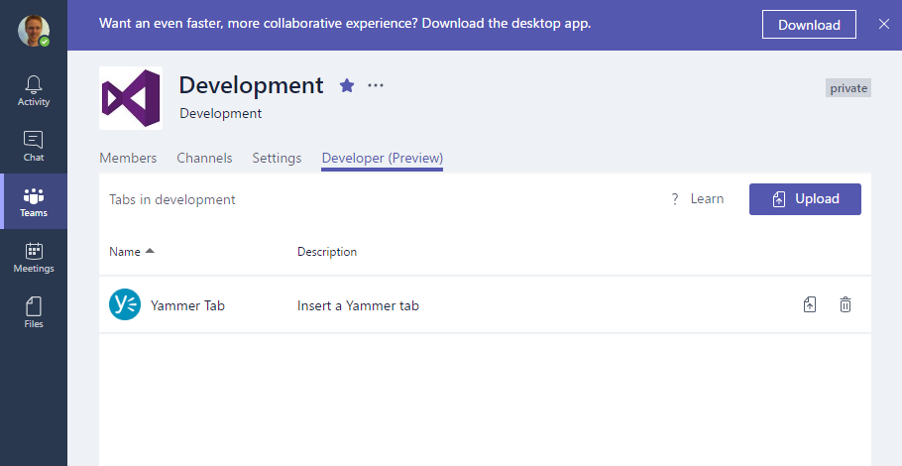Click the Upload button
This screenshot has width=902, height=466.
click(805, 199)
